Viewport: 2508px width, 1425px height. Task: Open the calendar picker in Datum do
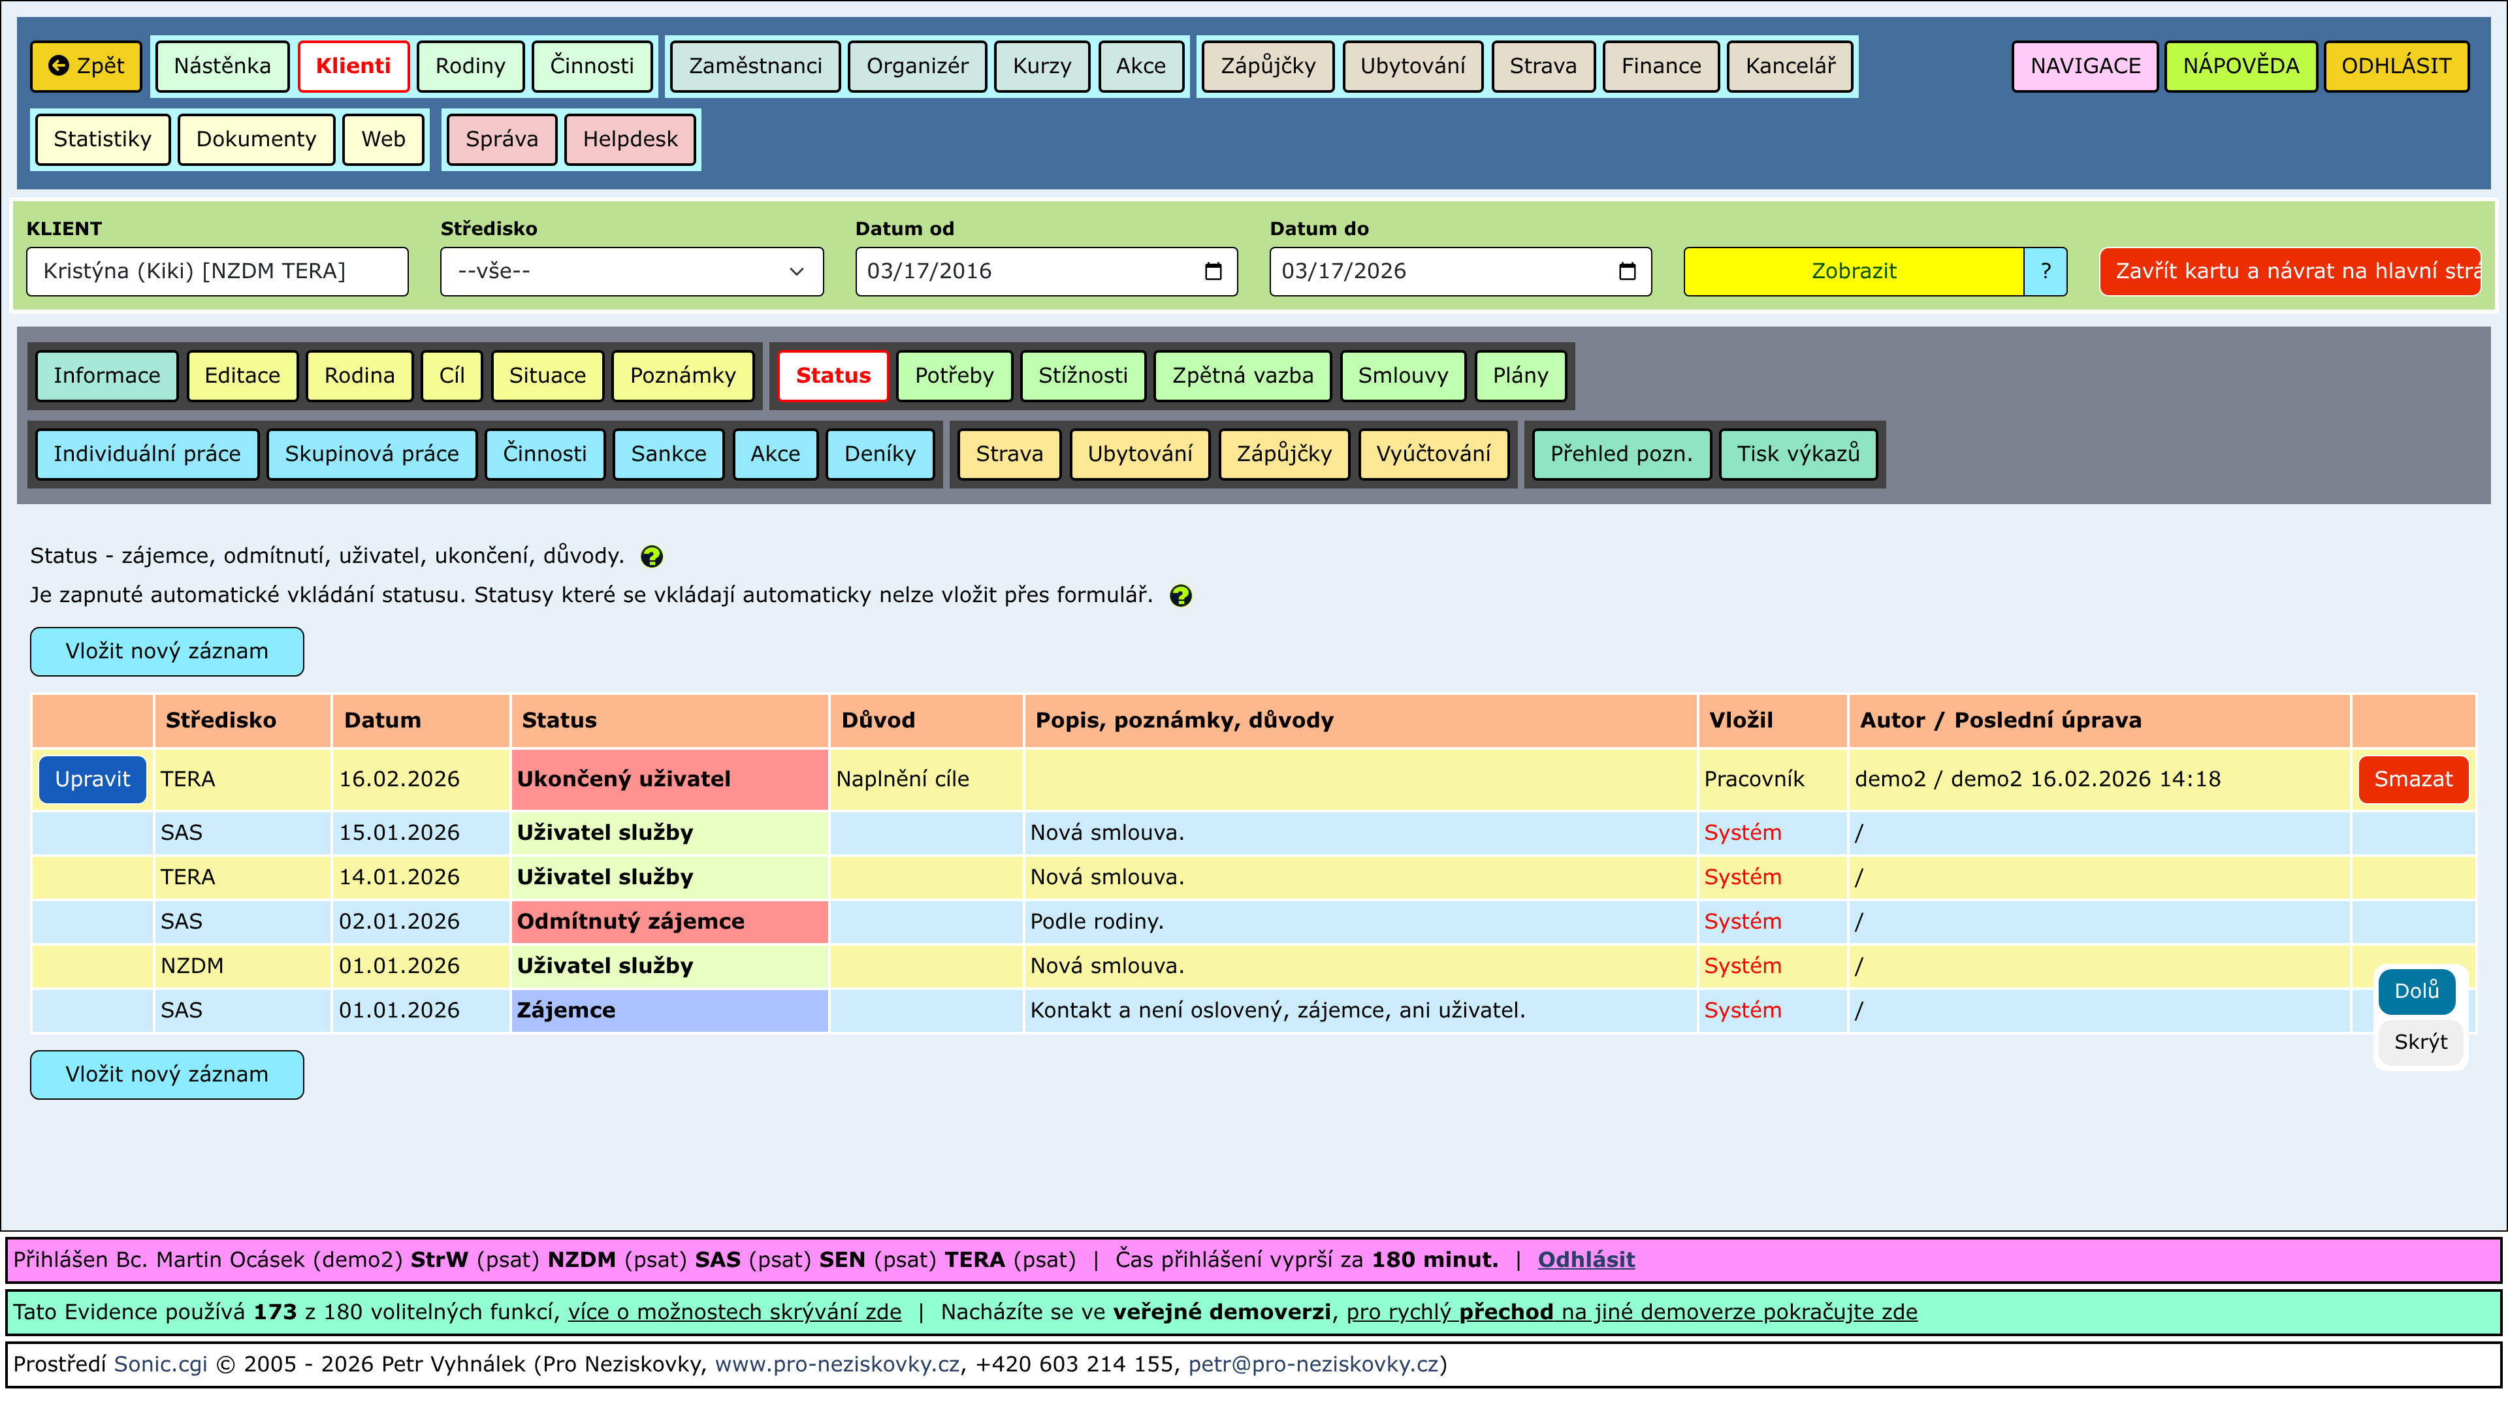(1628, 271)
